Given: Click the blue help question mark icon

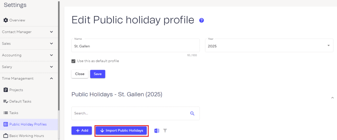Looking at the screenshot, I should pos(201,20).
